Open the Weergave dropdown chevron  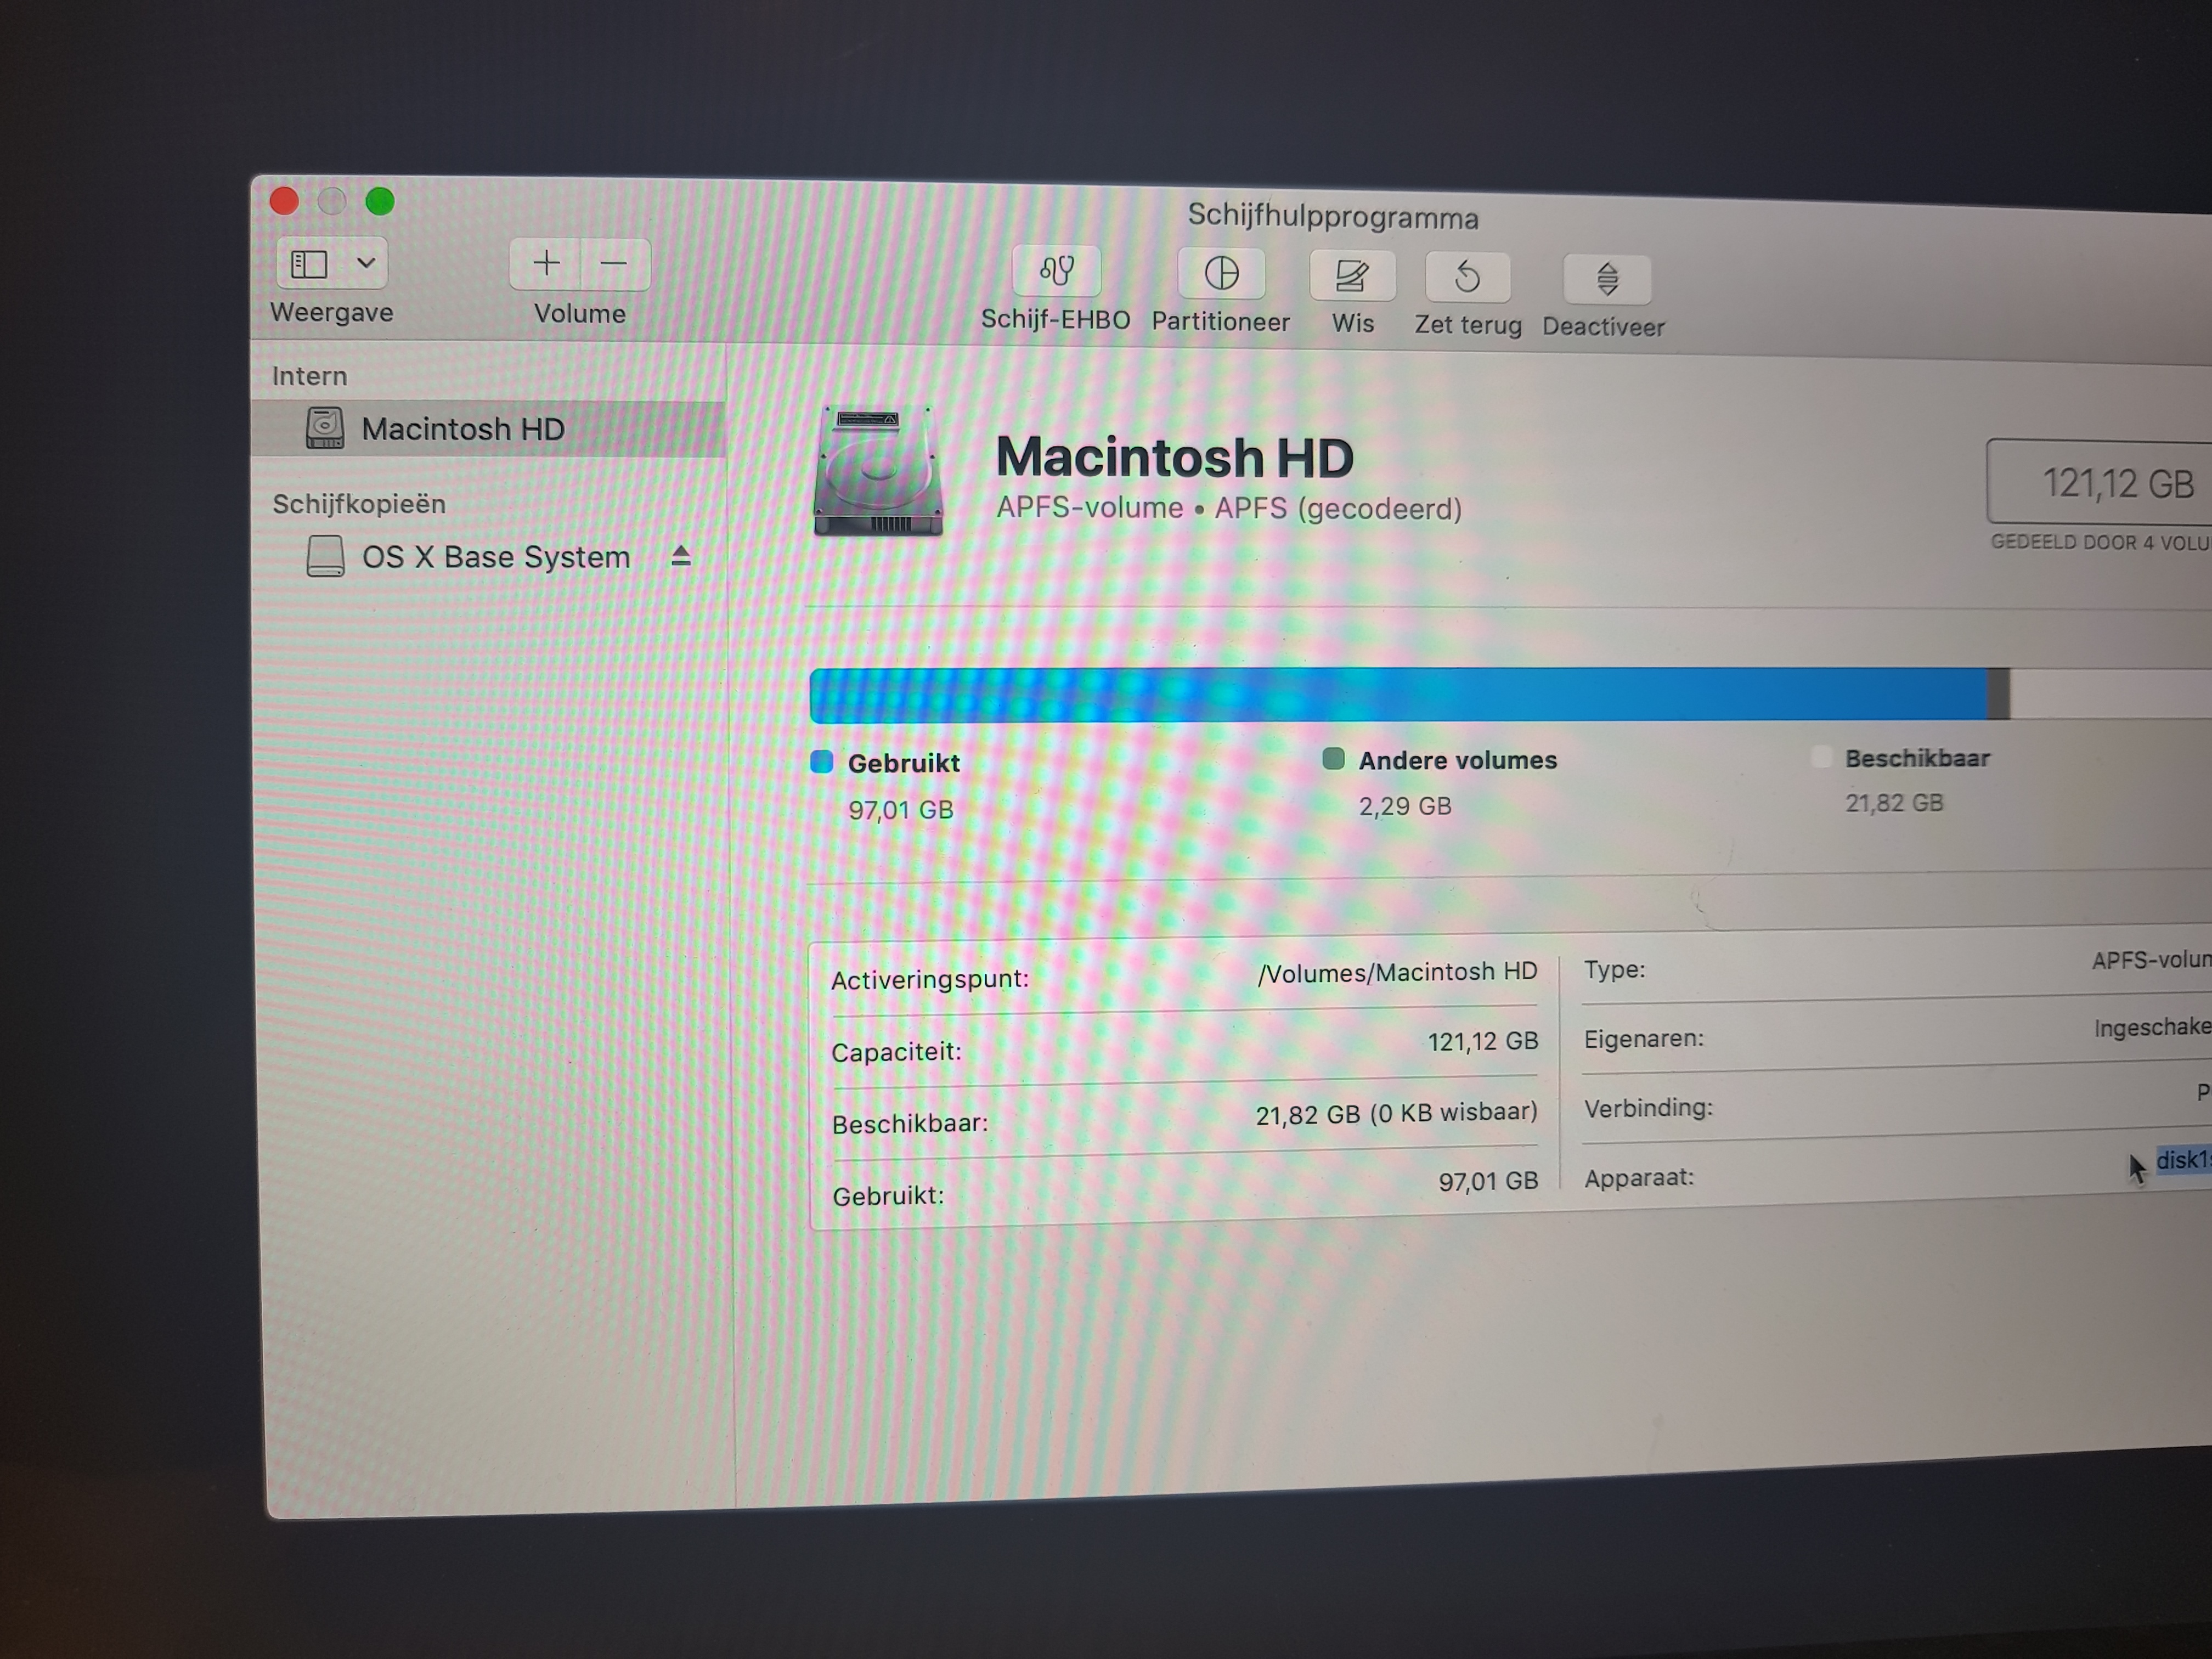[366, 264]
